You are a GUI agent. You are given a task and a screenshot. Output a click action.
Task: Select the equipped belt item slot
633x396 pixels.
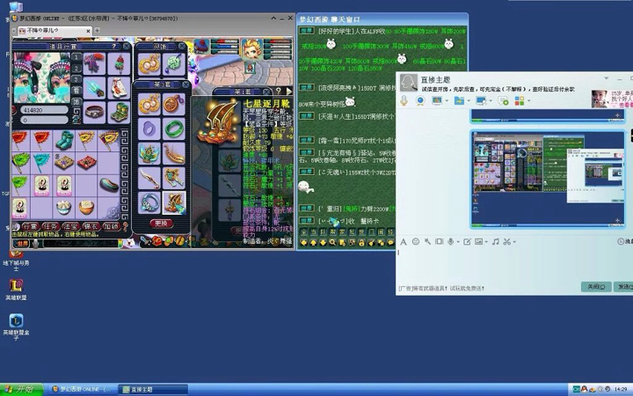94,113
